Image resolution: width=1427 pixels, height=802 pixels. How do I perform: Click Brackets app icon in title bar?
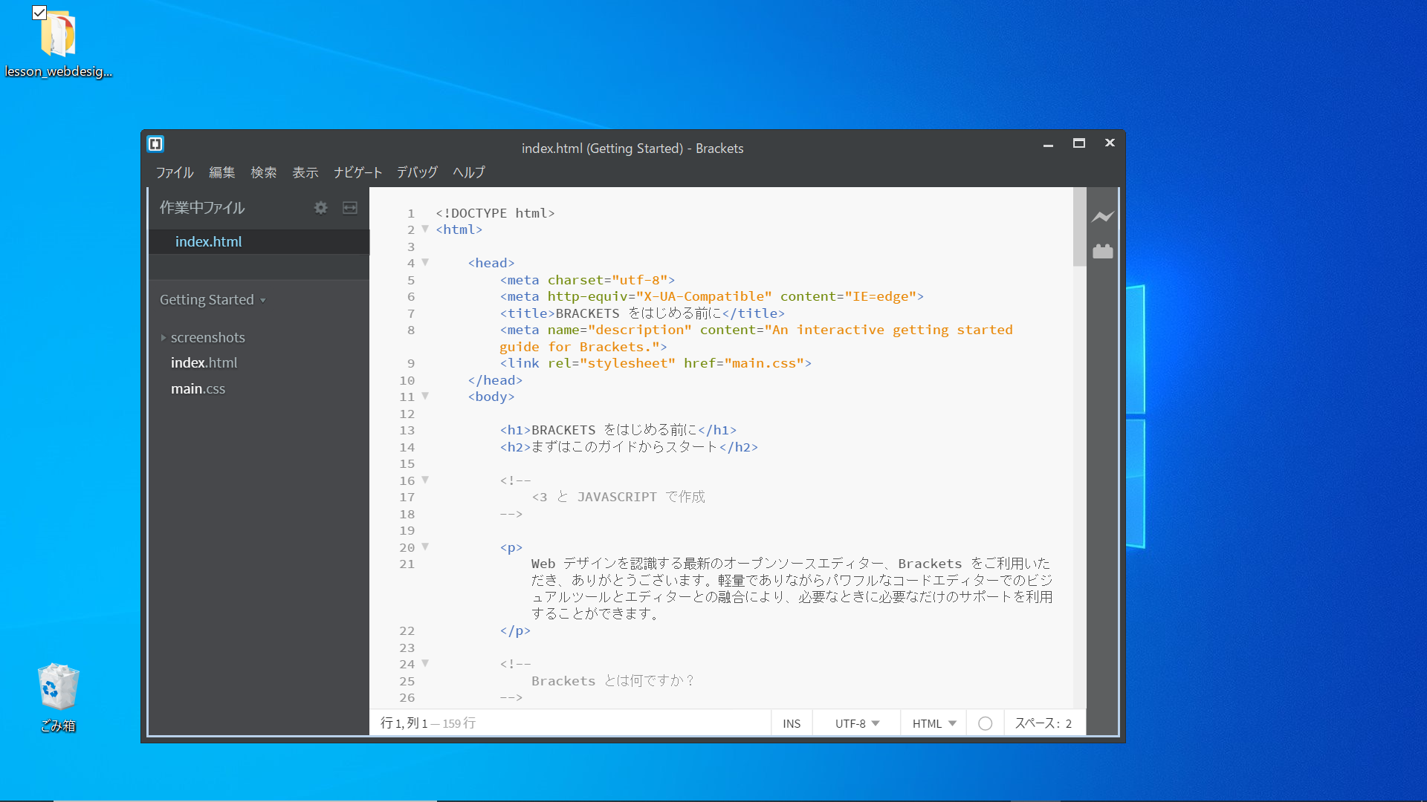(x=155, y=143)
